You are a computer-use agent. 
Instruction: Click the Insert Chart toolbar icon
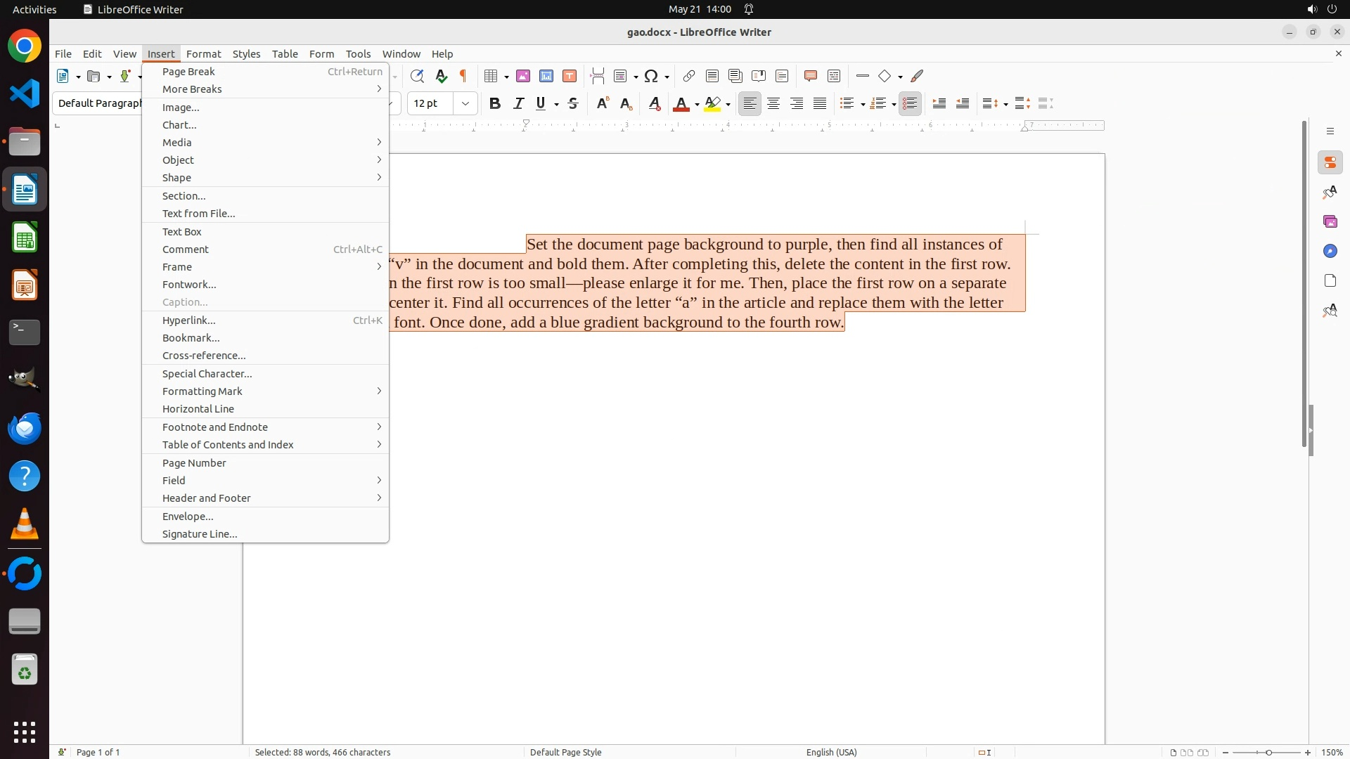click(546, 76)
